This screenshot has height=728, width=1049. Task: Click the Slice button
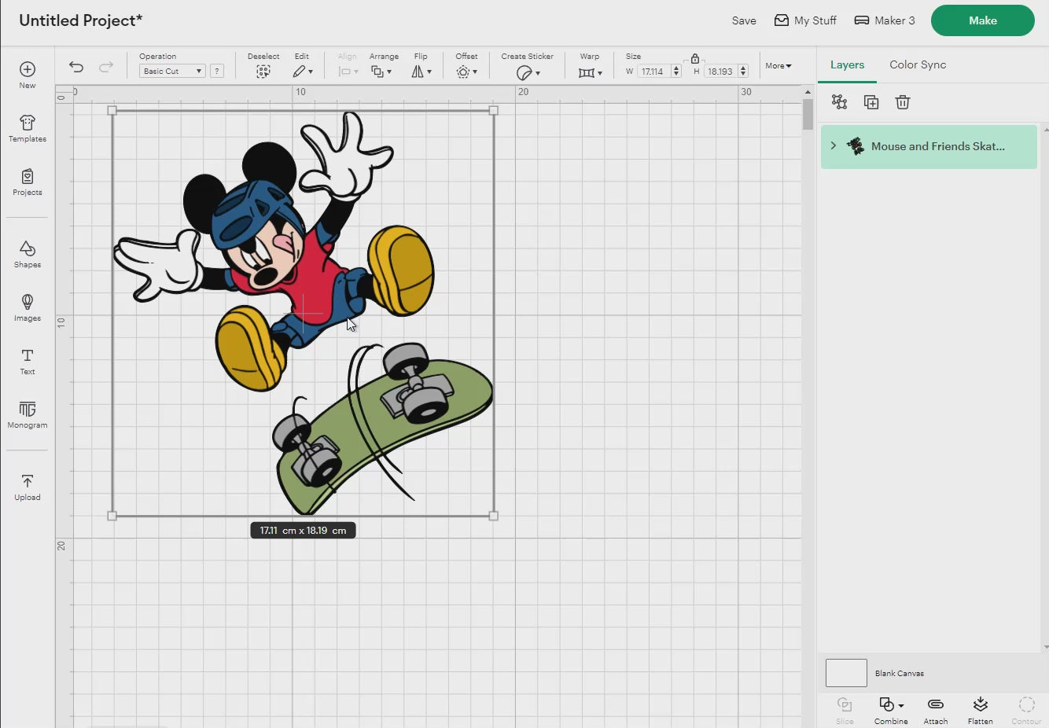[x=845, y=709]
